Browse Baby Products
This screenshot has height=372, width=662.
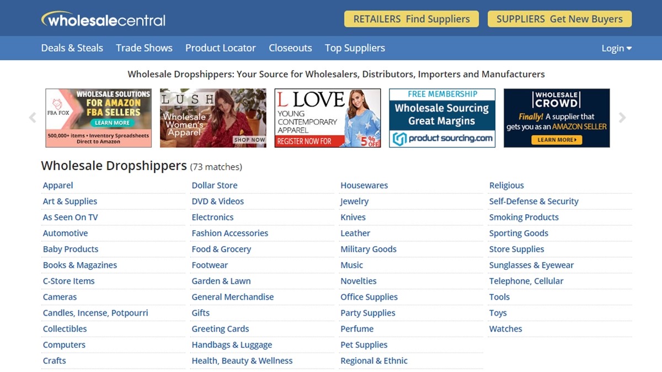71,249
